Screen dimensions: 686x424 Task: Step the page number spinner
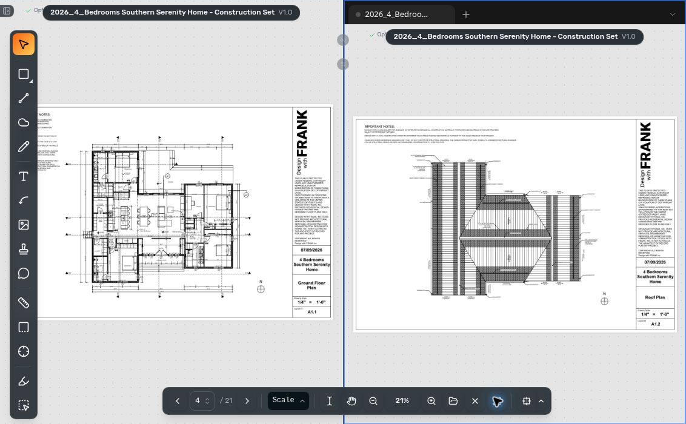tap(207, 401)
